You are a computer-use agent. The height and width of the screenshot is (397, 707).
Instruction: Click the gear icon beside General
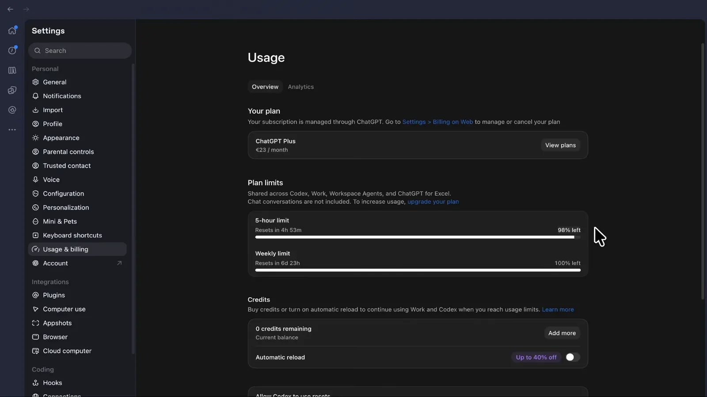pos(36,82)
